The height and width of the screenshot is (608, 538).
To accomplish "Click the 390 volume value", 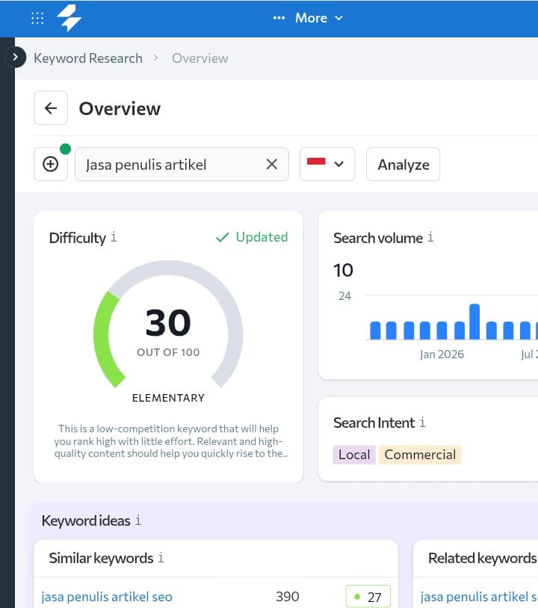I will tap(288, 596).
